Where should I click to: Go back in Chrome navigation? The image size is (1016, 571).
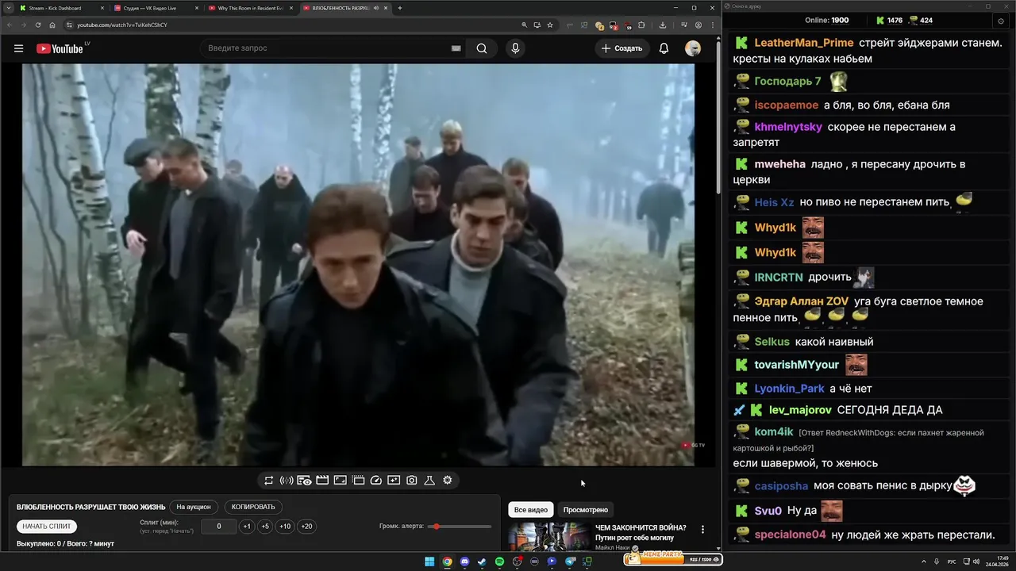(x=9, y=25)
